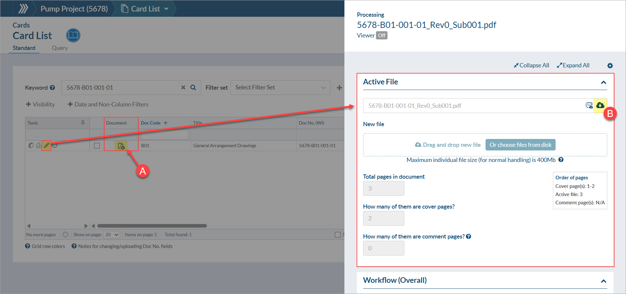Open Notes for changing/uploading Doc No. fields
Viewport: 626px width, 294px height.
click(x=122, y=246)
